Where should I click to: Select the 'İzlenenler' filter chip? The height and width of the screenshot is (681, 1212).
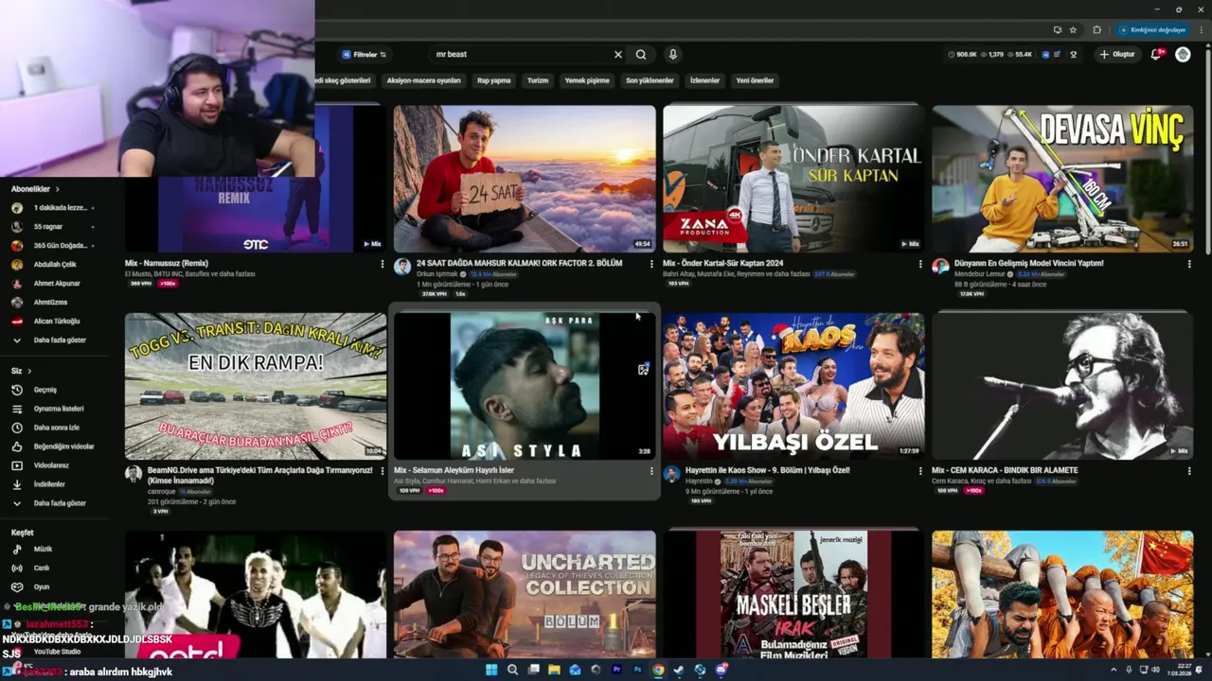pyautogui.click(x=704, y=80)
